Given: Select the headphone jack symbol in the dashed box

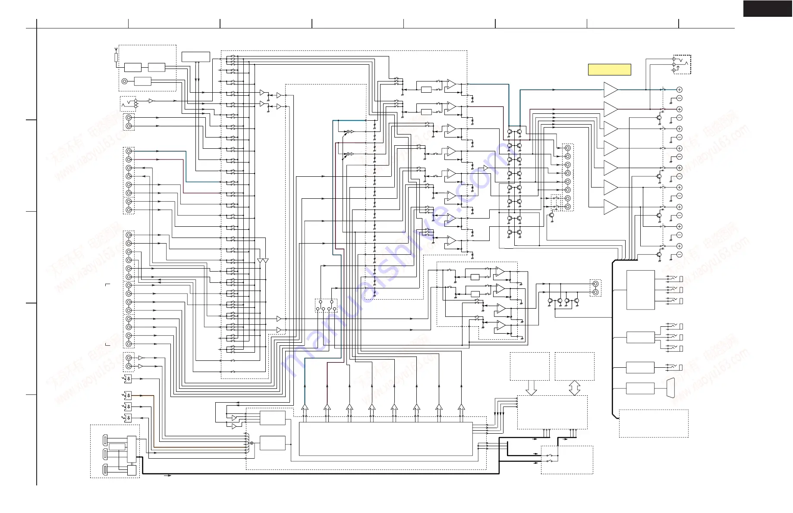Looking at the screenshot, I should (682, 65).
